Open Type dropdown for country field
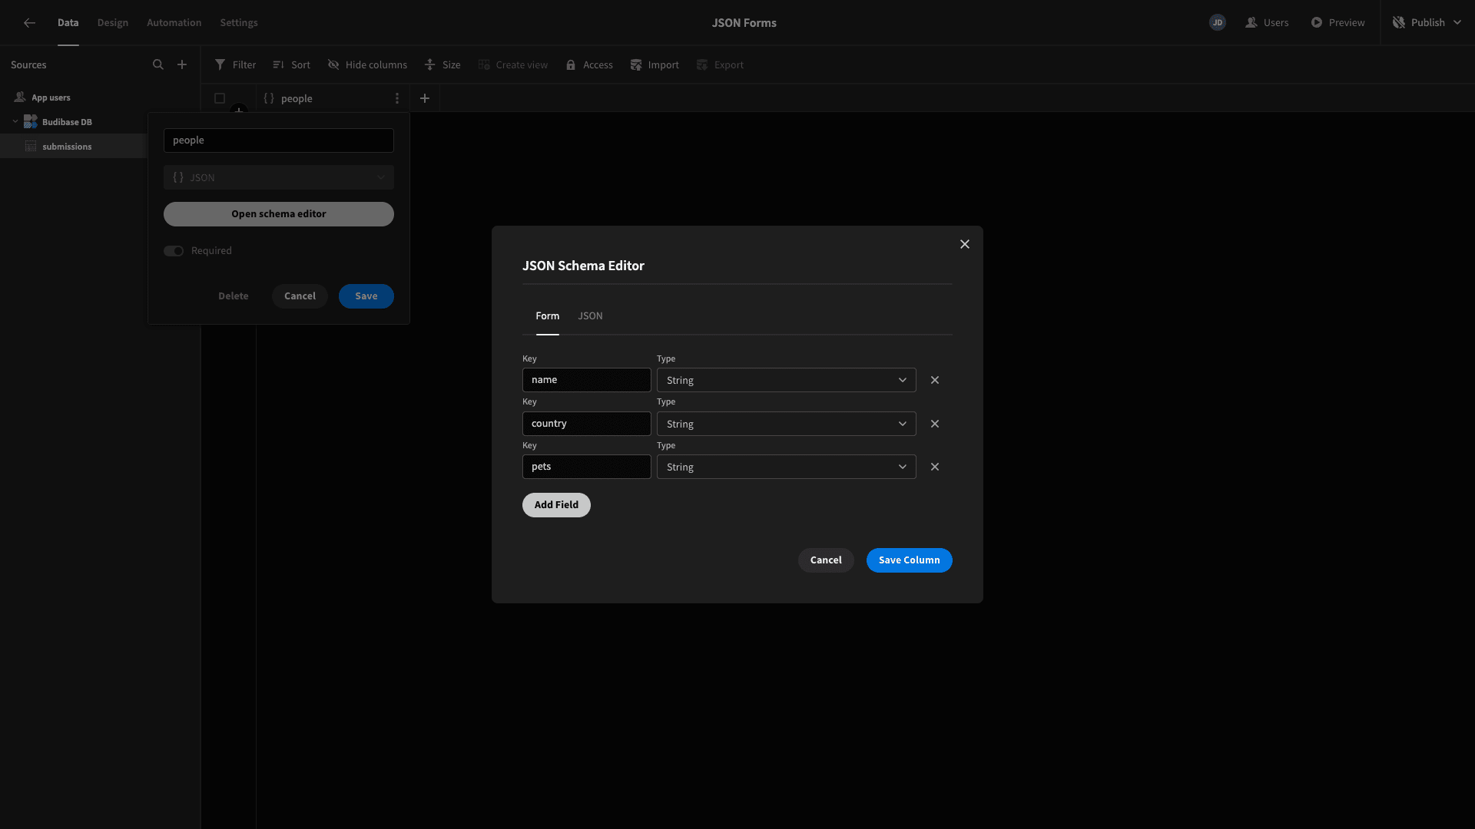The height and width of the screenshot is (829, 1475). [x=787, y=424]
